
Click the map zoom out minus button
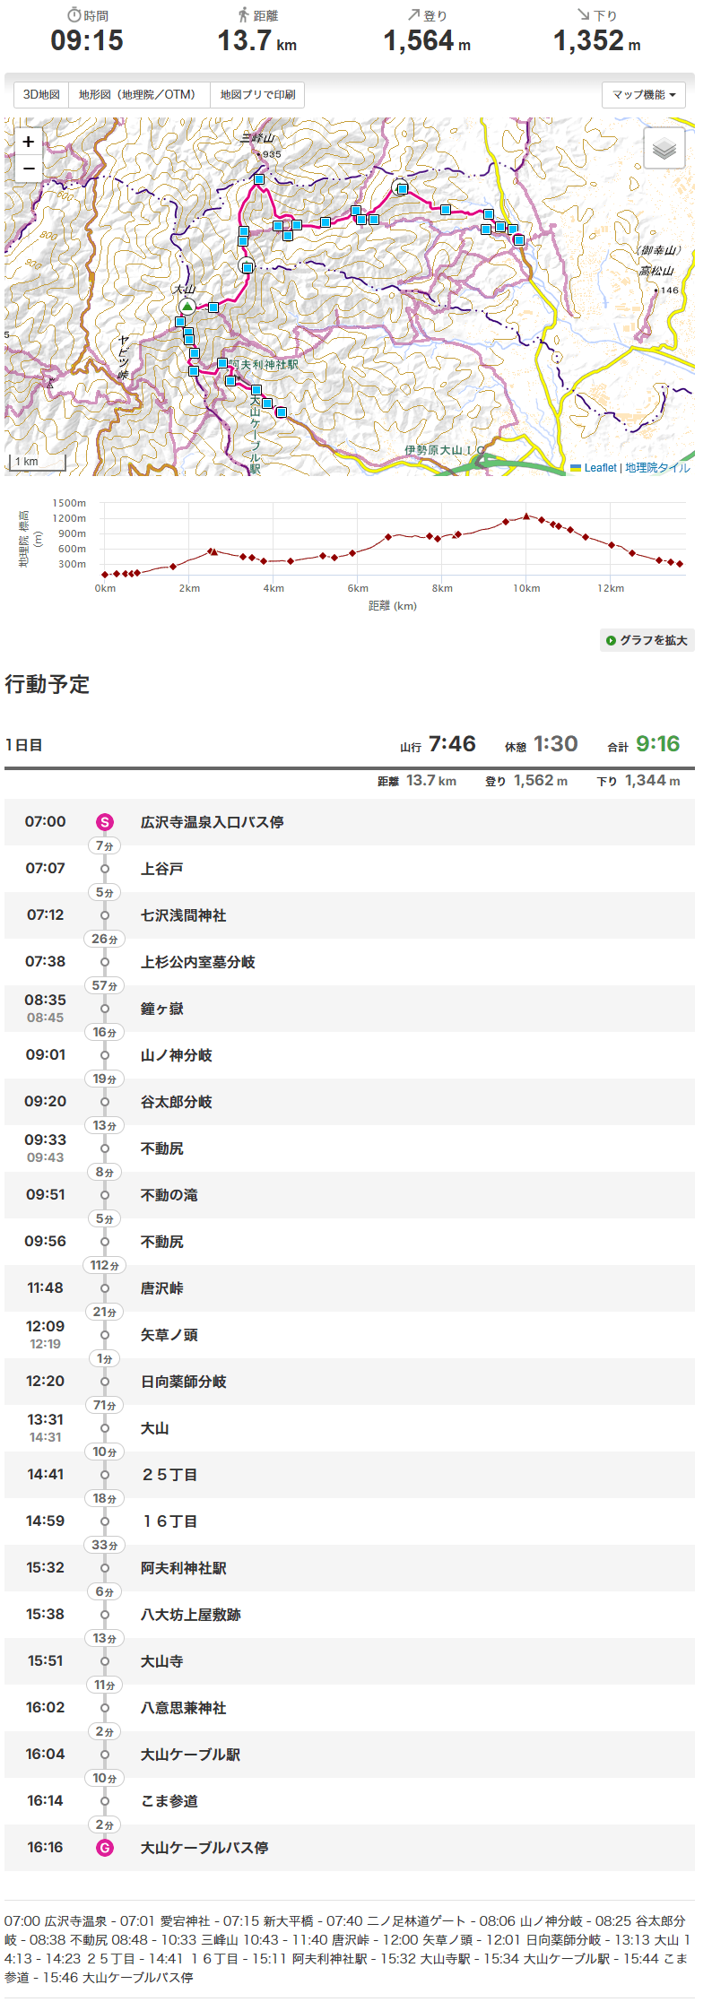coord(29,169)
